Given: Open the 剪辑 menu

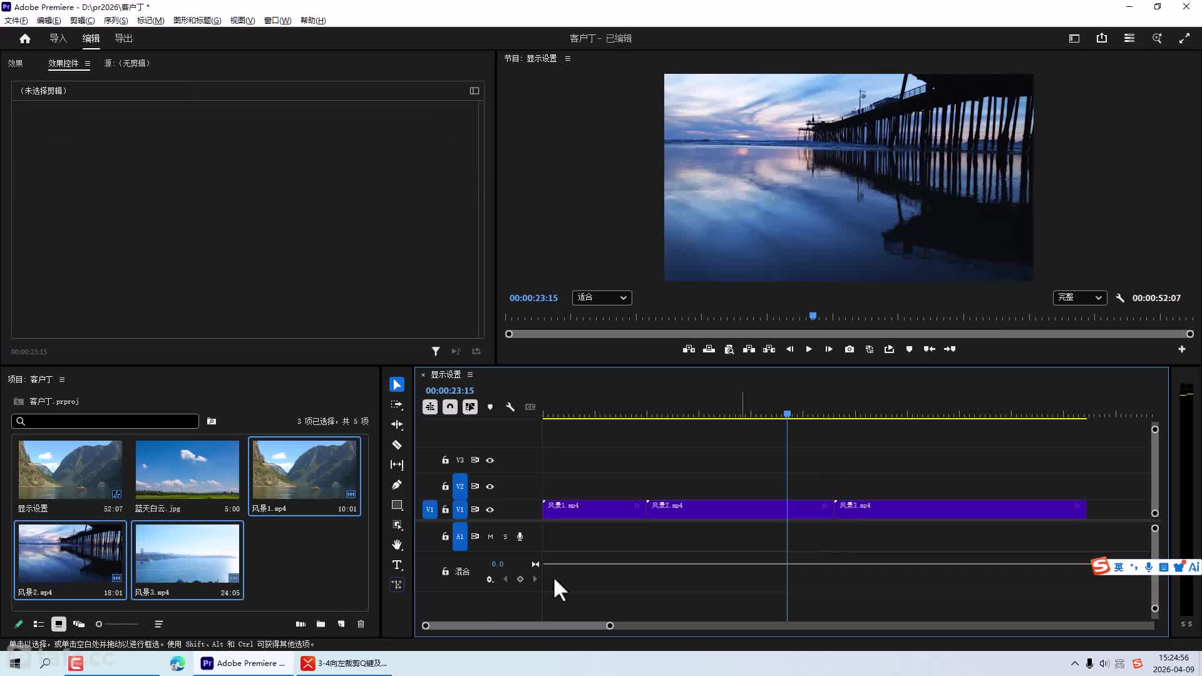Looking at the screenshot, I should (82, 20).
